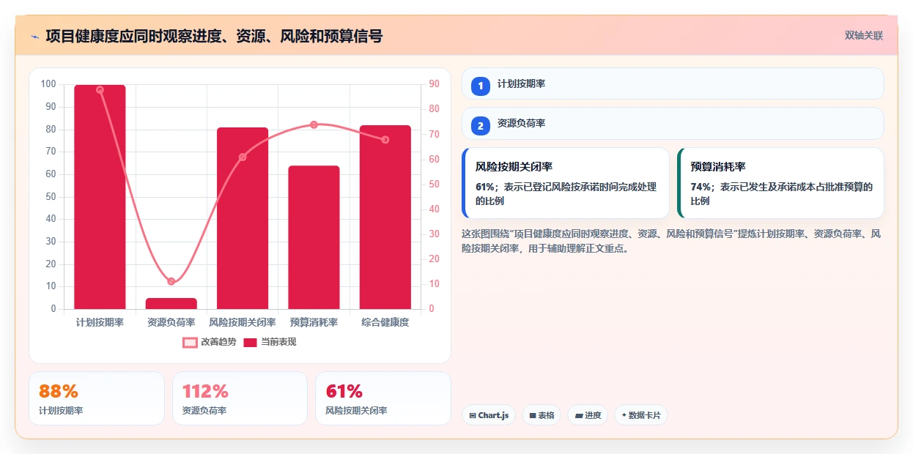Click the description paragraph starting 这张图围绕
Screen dimensions: 913x454
pos(671,241)
